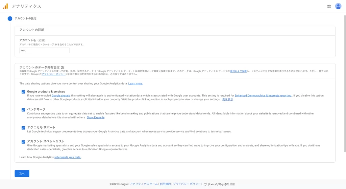Expand the Show Example link under benchmark

point(96,117)
